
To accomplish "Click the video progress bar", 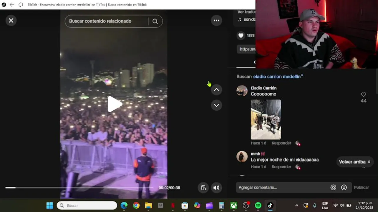I will click(x=79, y=188).
